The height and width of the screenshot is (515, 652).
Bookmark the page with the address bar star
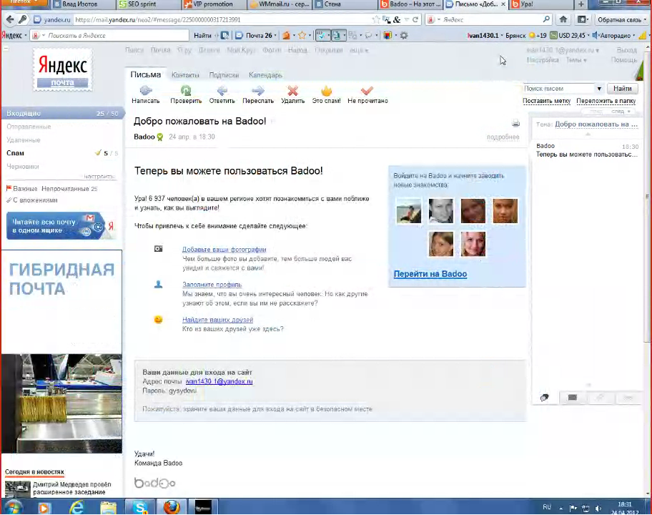pyautogui.click(x=376, y=19)
